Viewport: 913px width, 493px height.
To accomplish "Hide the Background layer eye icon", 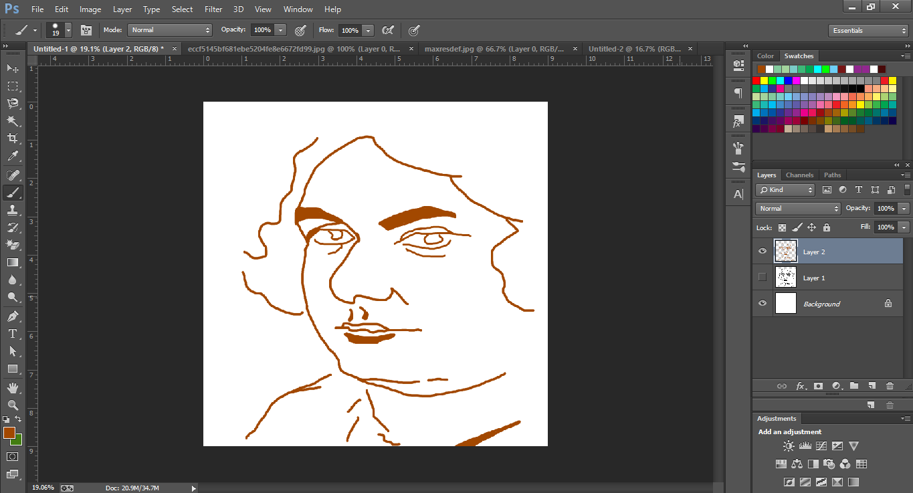I will tap(762, 303).
